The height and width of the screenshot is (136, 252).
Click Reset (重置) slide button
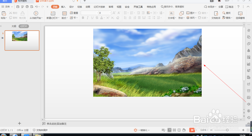(74, 13)
